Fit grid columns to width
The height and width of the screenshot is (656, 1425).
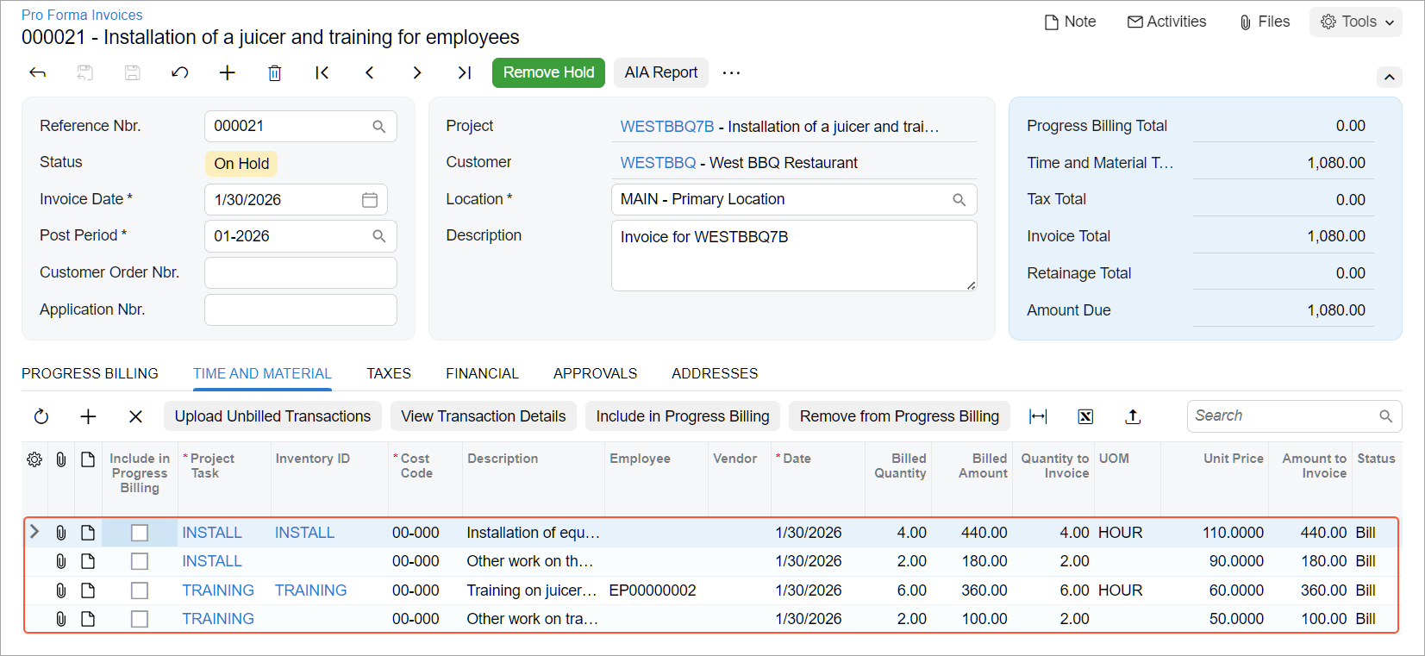[x=1038, y=416]
